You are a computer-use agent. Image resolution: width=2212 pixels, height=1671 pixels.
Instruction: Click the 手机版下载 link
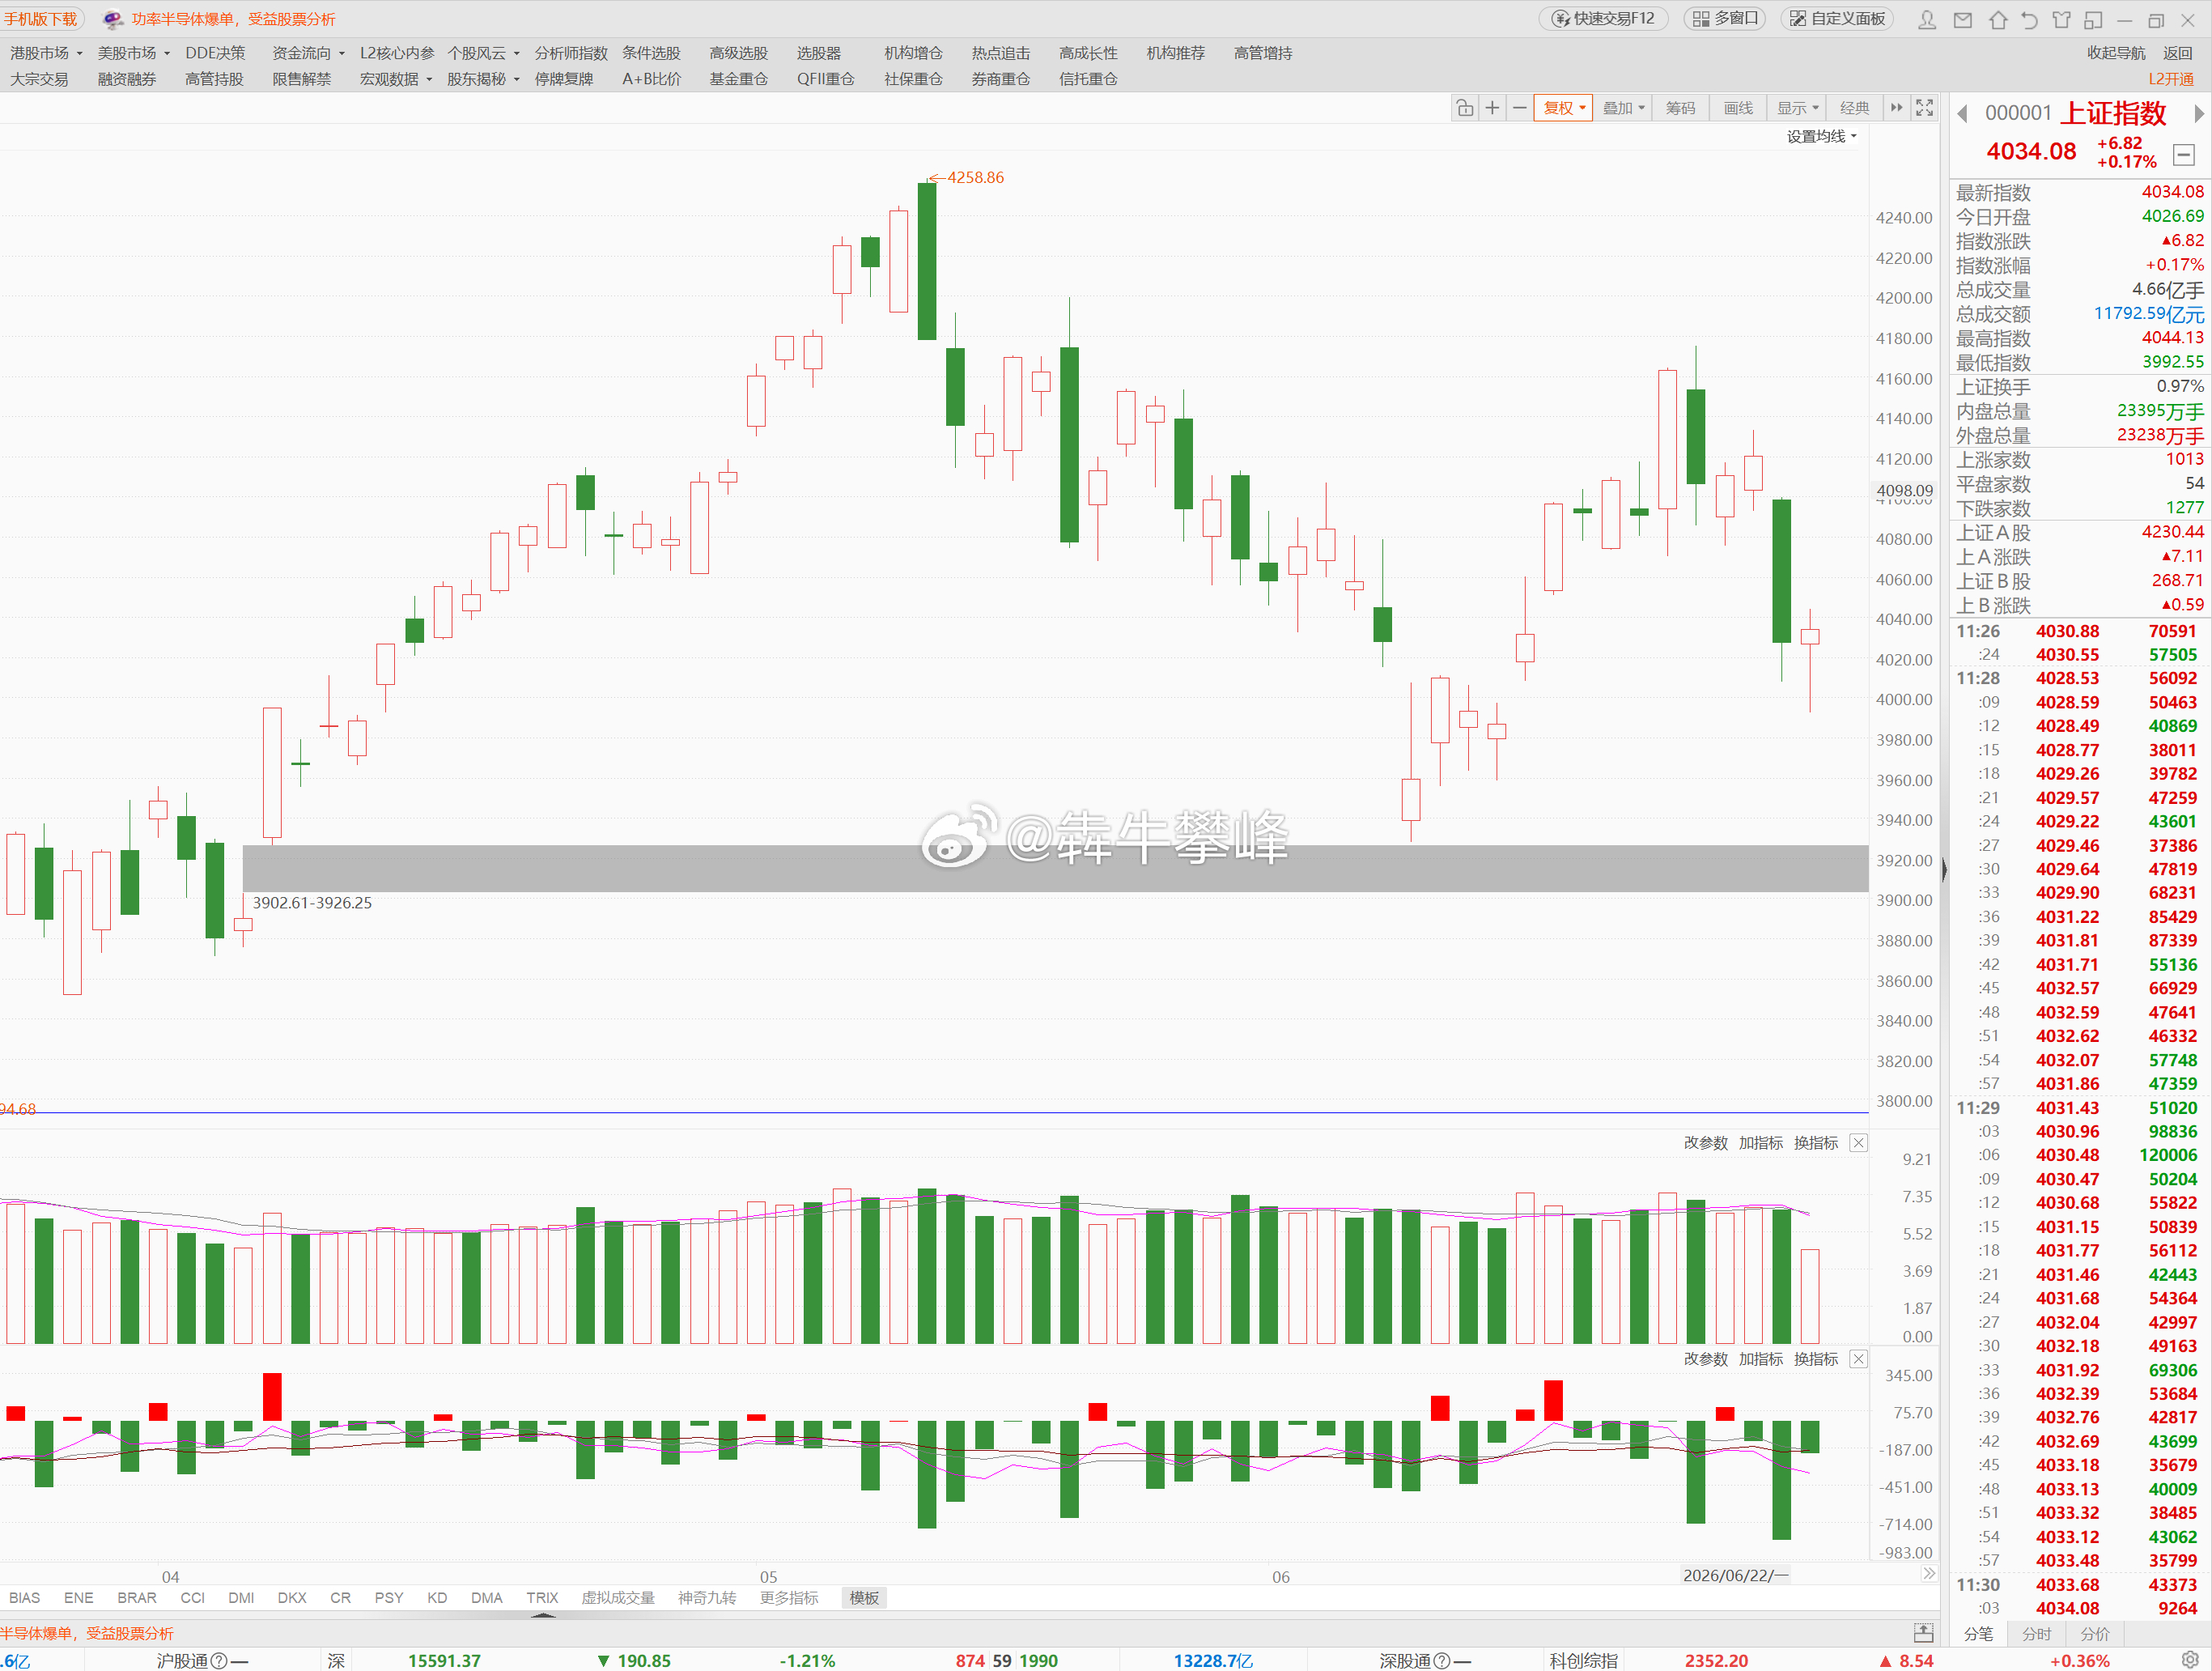pyautogui.click(x=41, y=19)
